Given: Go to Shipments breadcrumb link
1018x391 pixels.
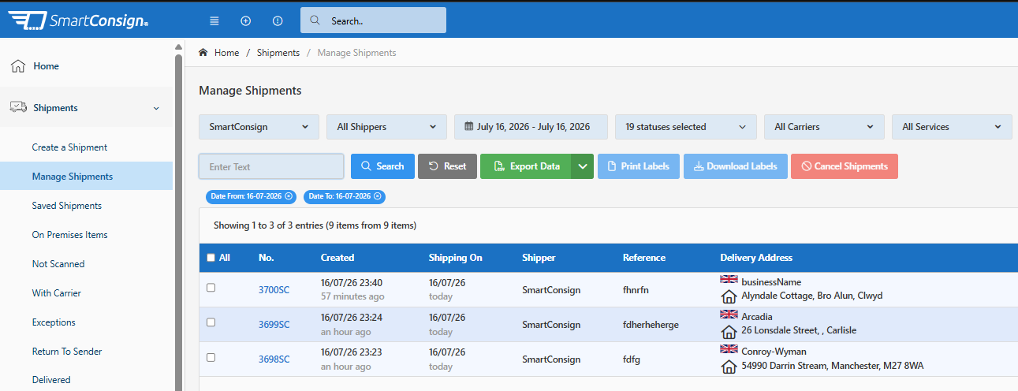Looking at the screenshot, I should (278, 53).
